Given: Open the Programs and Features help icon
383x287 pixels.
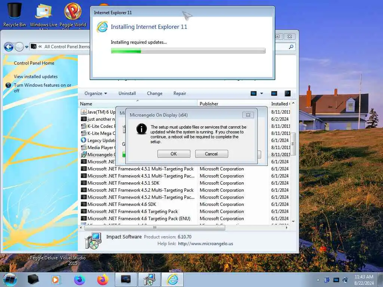Looking at the screenshot, I should pyautogui.click(x=288, y=93).
